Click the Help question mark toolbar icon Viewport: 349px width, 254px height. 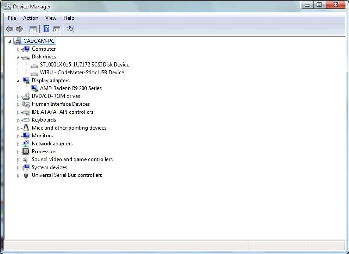point(46,29)
